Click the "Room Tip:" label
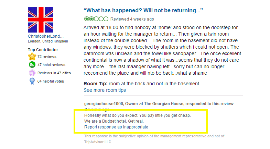270x149 pixels. pos(95,84)
